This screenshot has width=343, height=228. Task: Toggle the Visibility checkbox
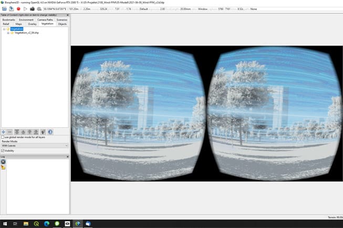pos(3,150)
